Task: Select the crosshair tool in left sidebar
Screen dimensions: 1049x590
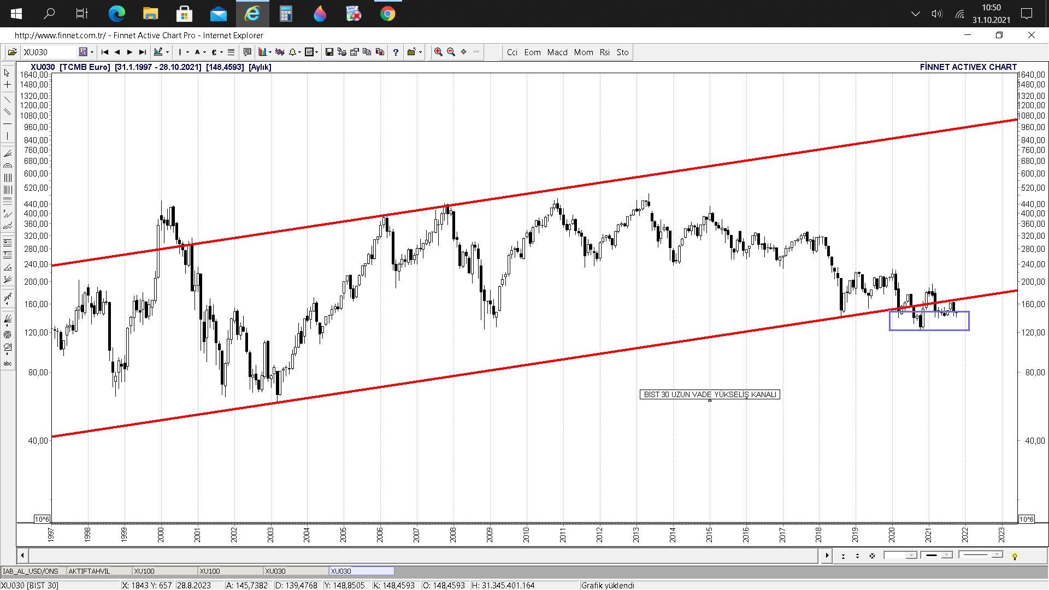Action: pyautogui.click(x=8, y=85)
